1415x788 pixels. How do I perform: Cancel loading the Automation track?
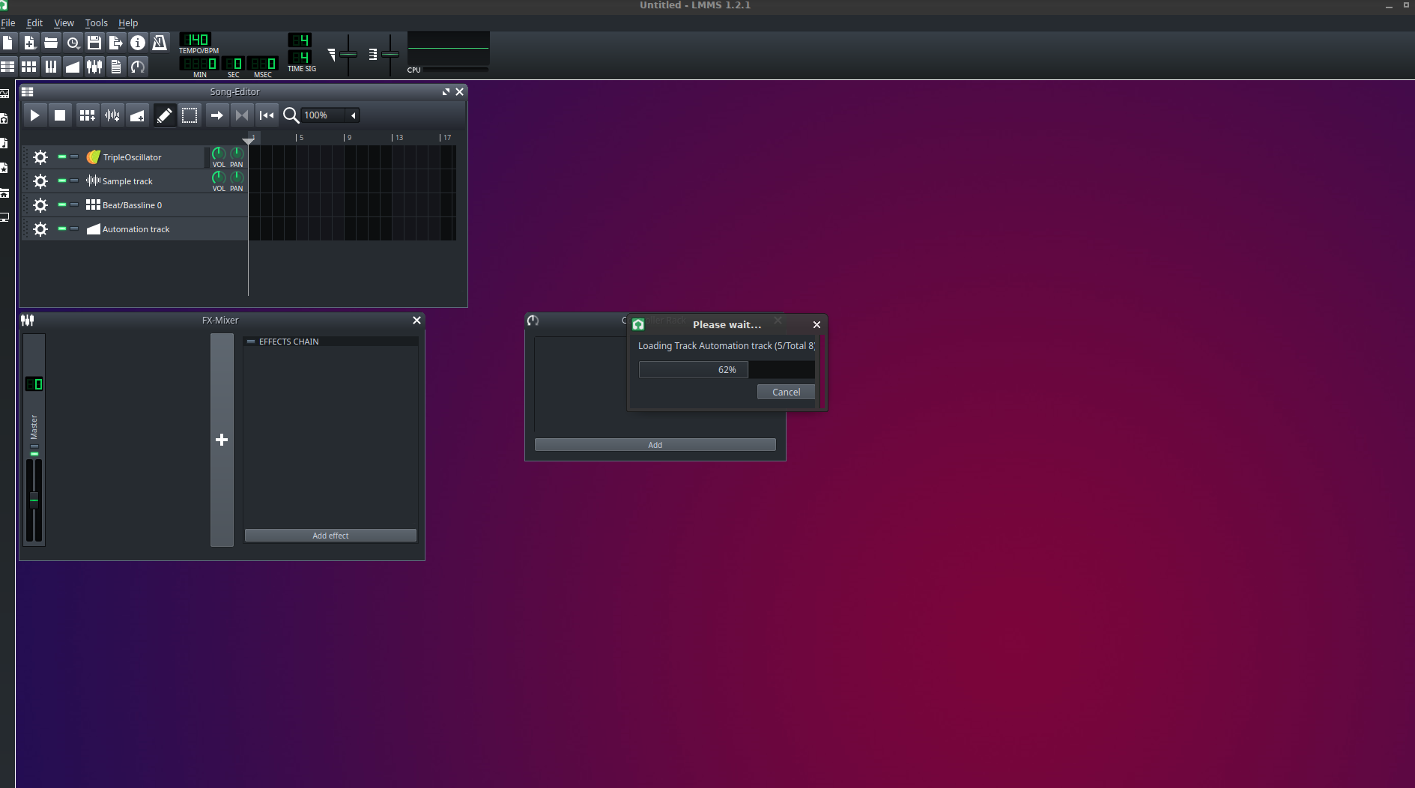[785, 392]
